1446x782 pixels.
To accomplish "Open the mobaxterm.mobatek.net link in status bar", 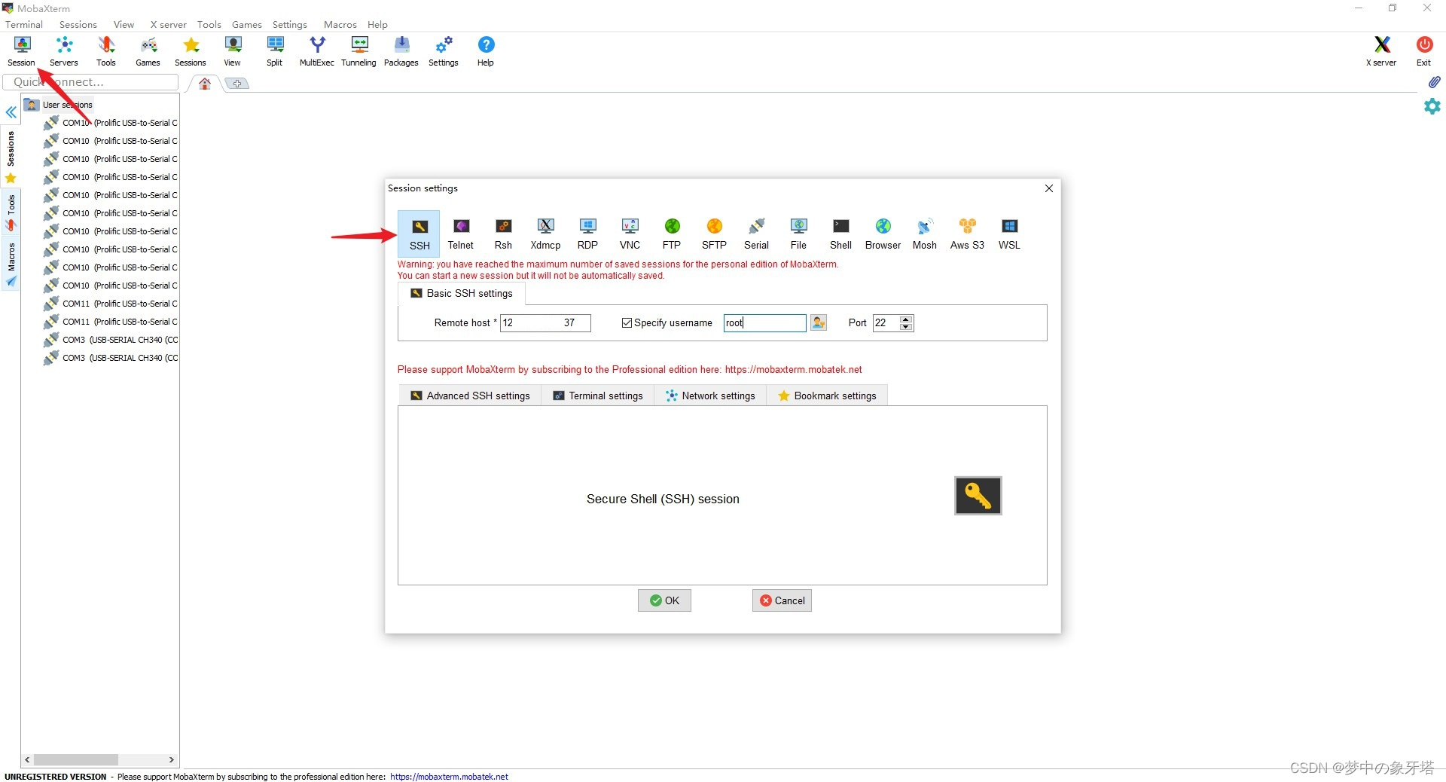I will tap(449, 777).
